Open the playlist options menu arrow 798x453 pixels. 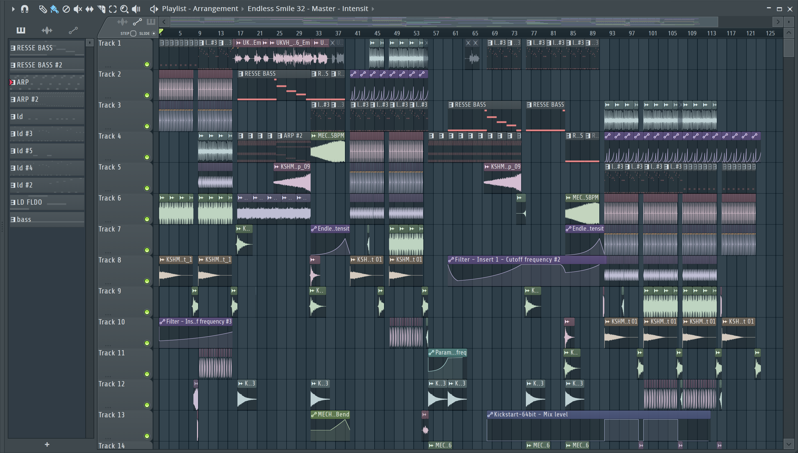pos(13,9)
